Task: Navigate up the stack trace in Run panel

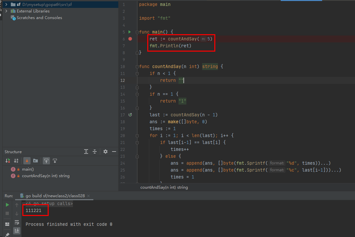Action: tap(17, 205)
